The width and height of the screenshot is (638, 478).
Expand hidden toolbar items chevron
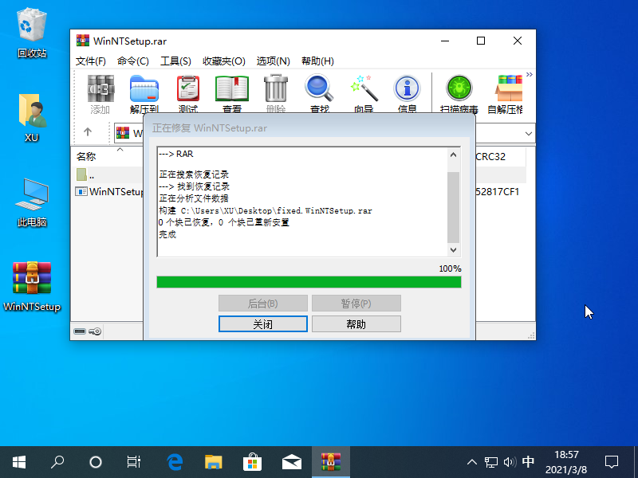coord(529,75)
